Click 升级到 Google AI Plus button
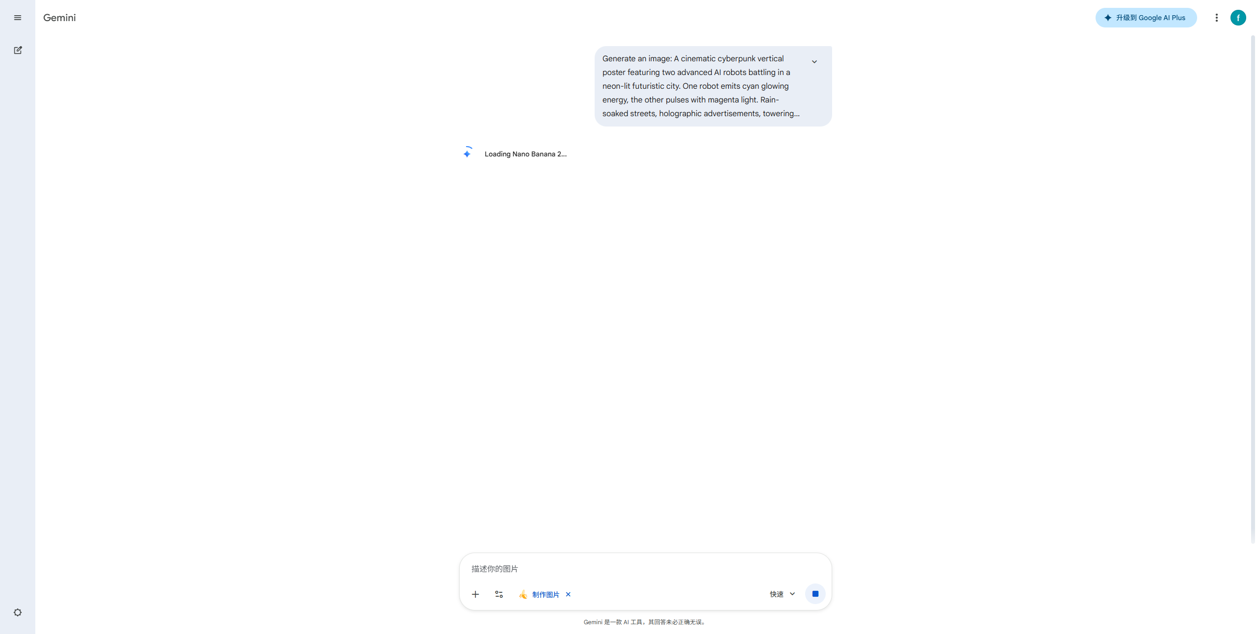The image size is (1256, 634). pos(1146,18)
